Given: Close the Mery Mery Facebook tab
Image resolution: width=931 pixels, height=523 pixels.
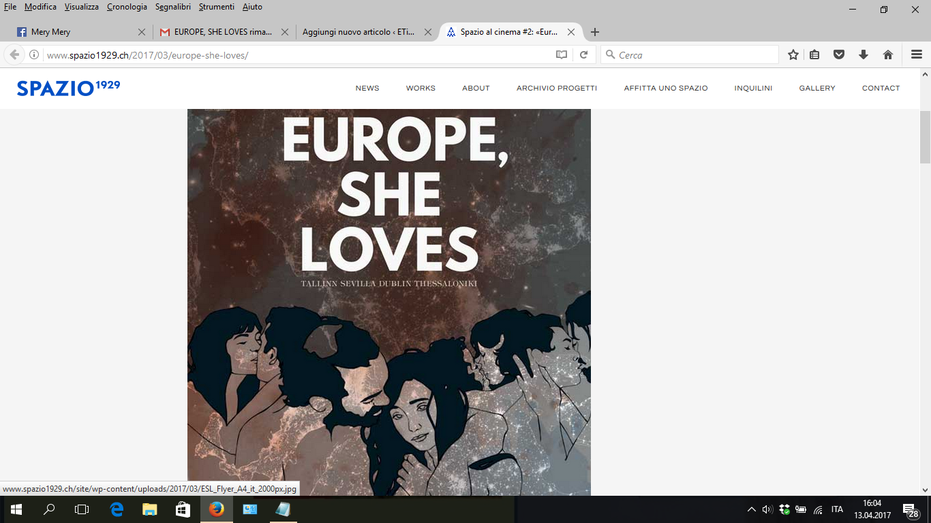Looking at the screenshot, I should [x=142, y=32].
